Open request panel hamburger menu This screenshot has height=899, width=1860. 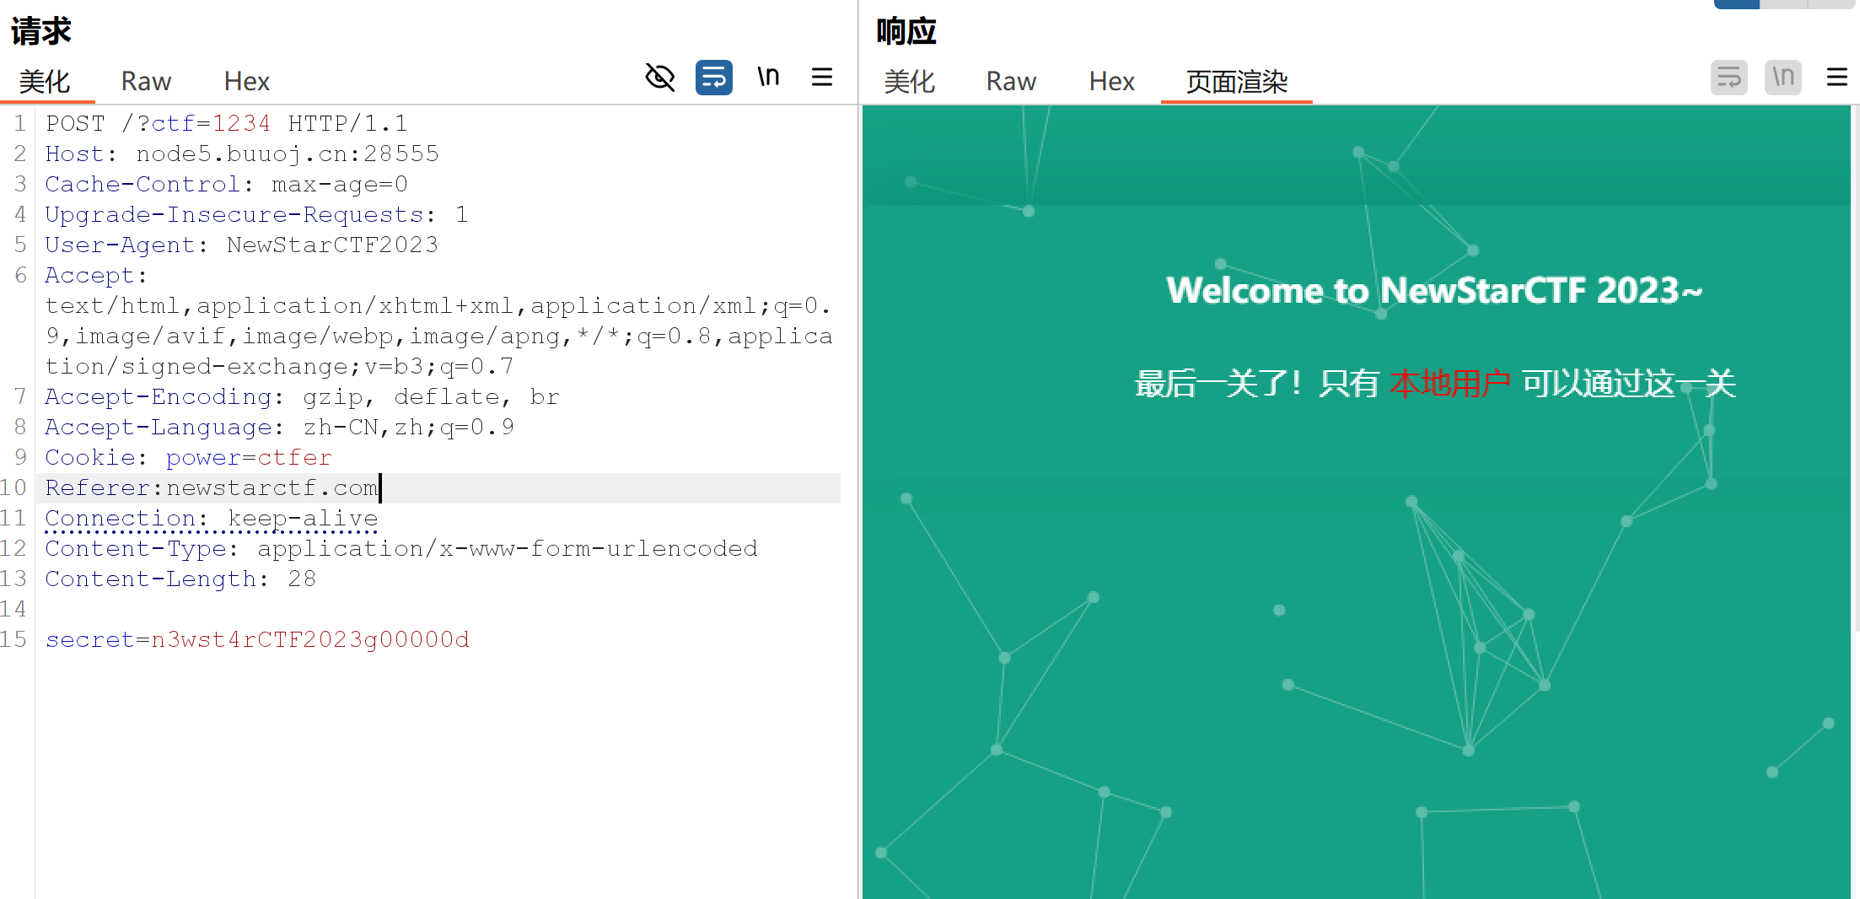(822, 78)
